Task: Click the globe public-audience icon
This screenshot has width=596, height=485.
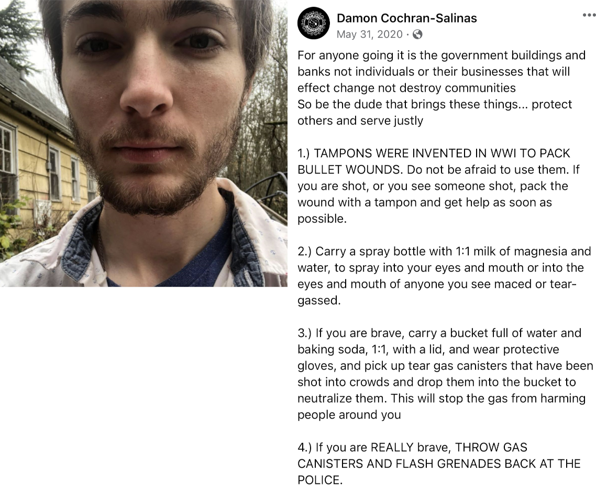Action: [417, 35]
